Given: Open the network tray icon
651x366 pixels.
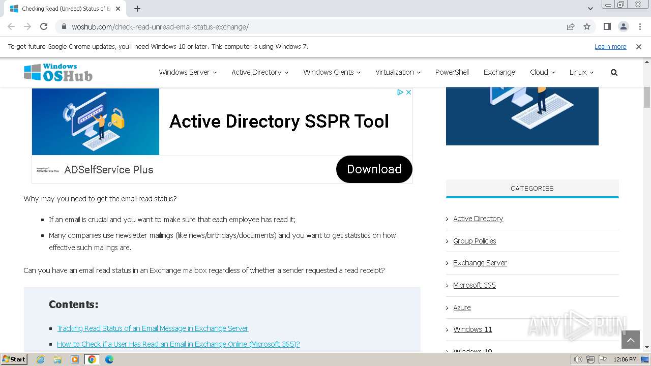Looking at the screenshot, I should [590, 359].
